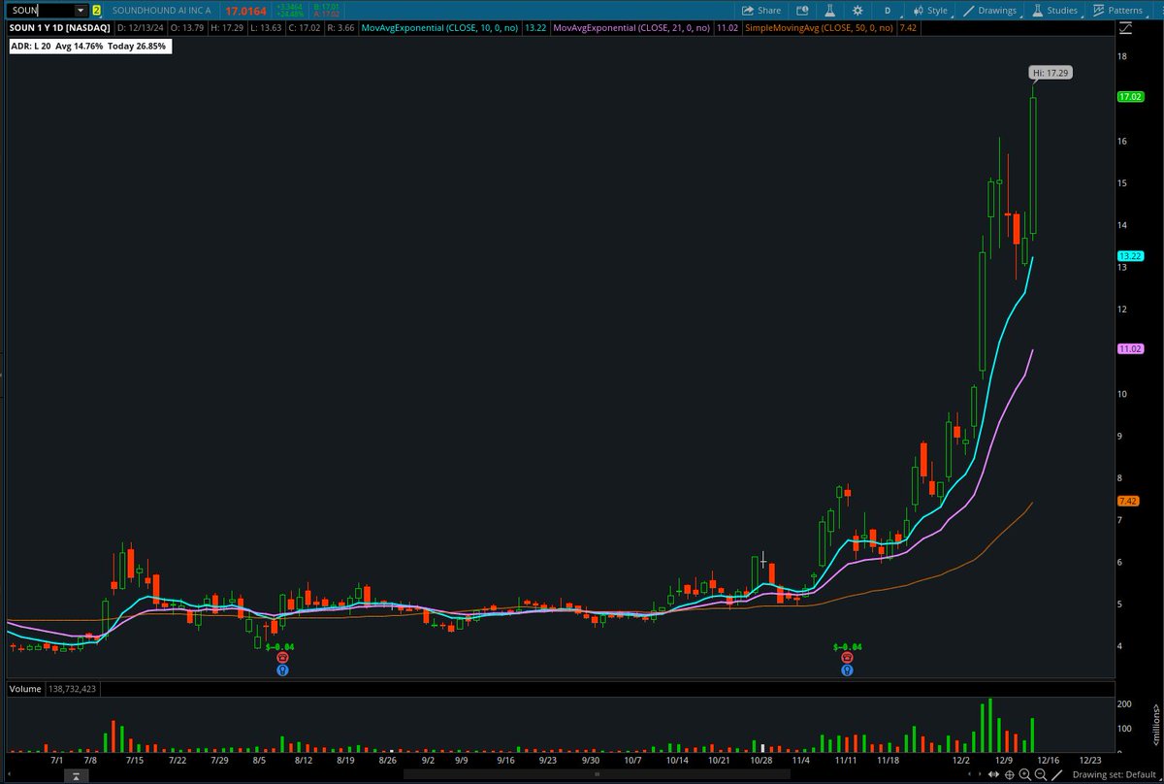Viewport: 1164px width, 784px height.
Task: Click the zoom out magnifier icon
Action: 1041,774
